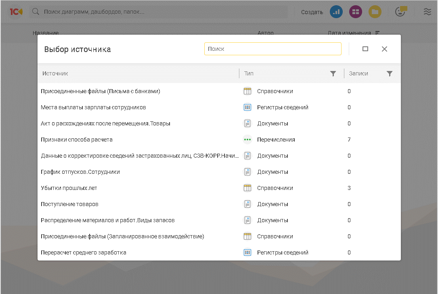This screenshot has height=294, width=438.
Task: Focus the Поиск field in dialog
Action: click(x=272, y=49)
